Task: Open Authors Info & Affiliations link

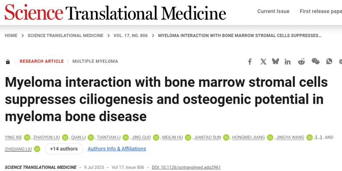Action: pos(117,149)
